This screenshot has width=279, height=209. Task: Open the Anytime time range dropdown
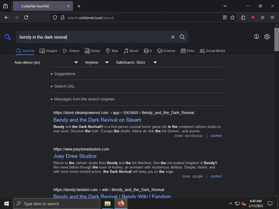tap(97, 62)
